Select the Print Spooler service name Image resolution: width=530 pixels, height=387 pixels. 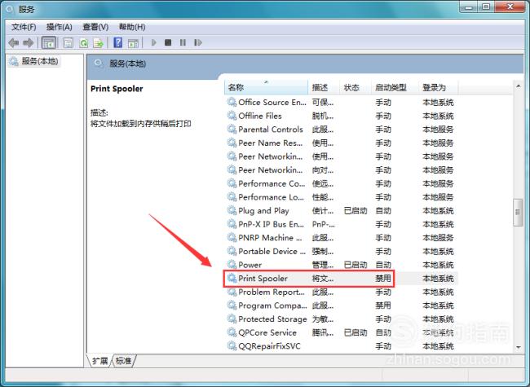click(x=263, y=279)
